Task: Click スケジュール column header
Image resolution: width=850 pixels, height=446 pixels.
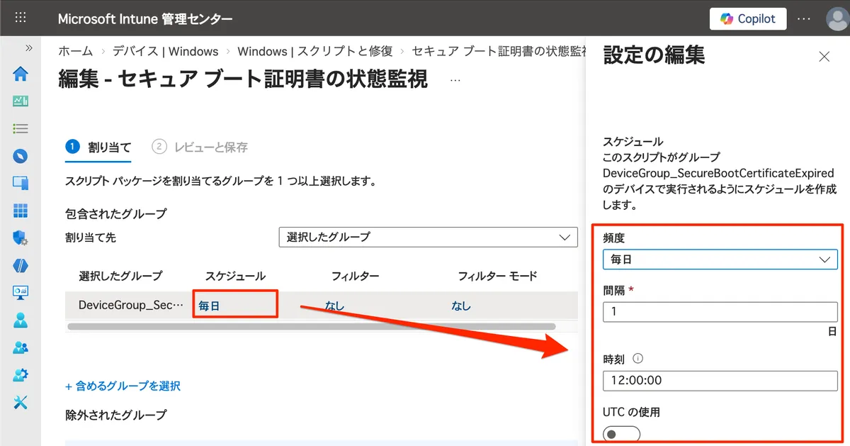Action: [236, 276]
